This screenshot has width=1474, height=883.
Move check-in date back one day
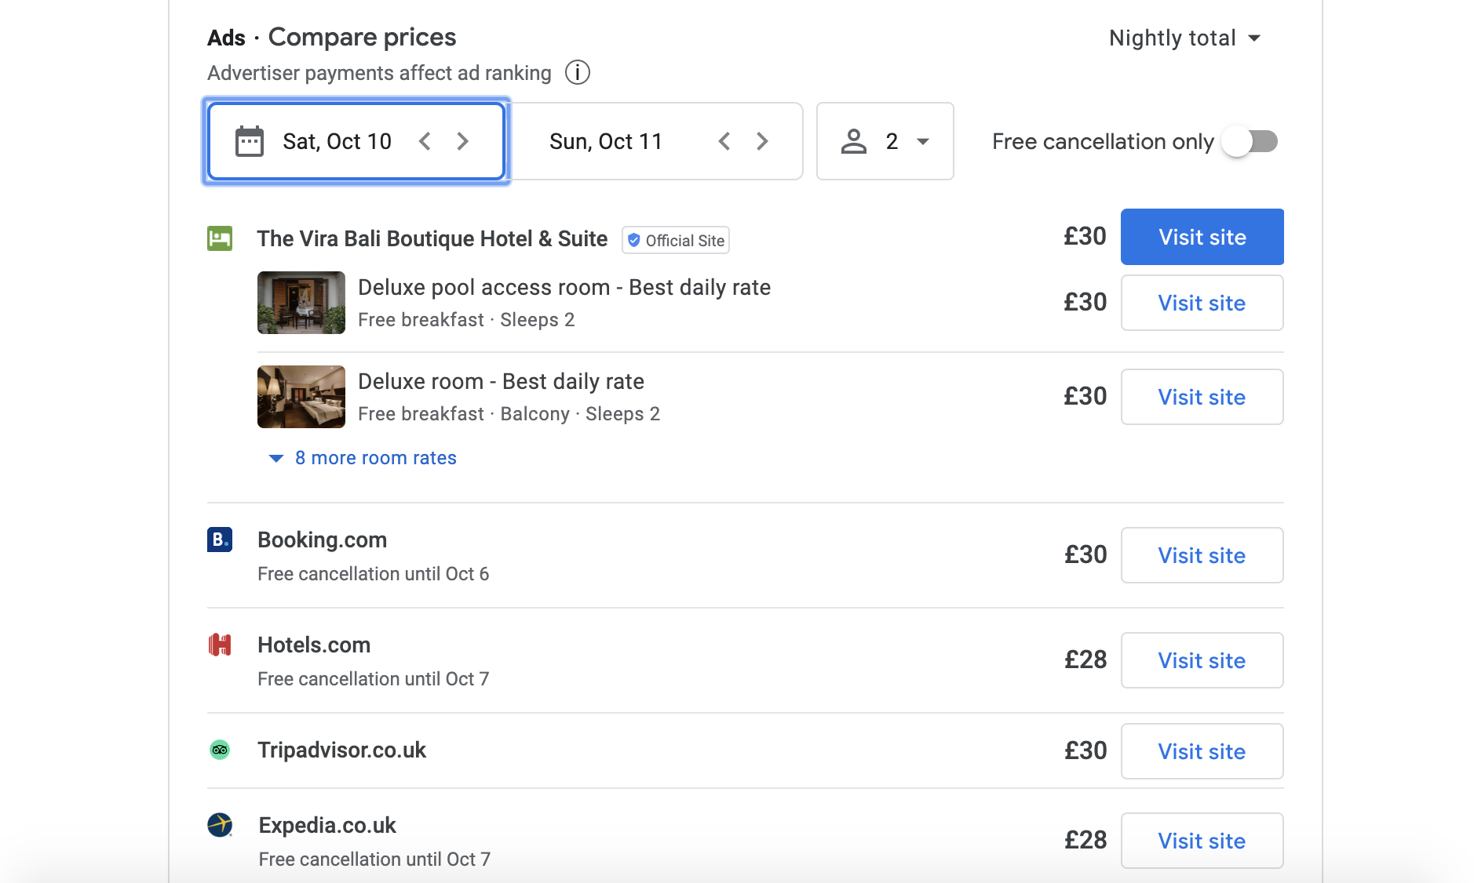pyautogui.click(x=425, y=141)
